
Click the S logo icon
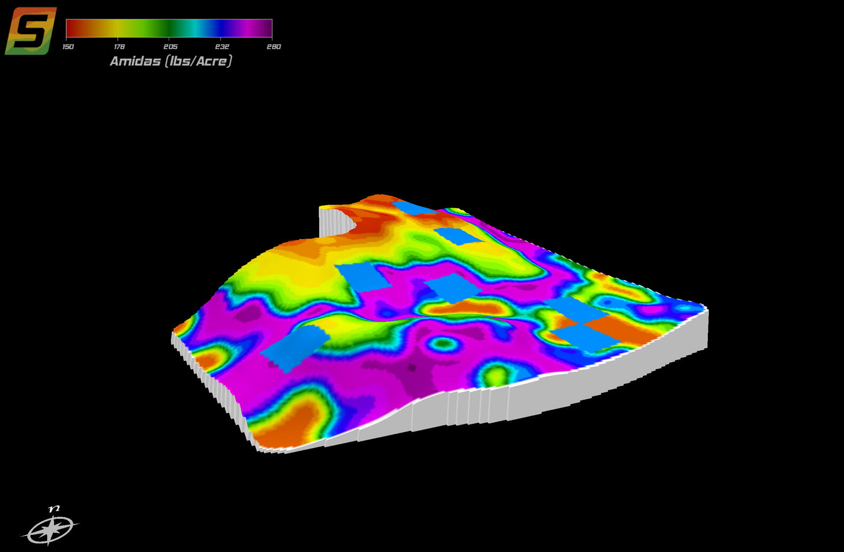tap(30, 31)
